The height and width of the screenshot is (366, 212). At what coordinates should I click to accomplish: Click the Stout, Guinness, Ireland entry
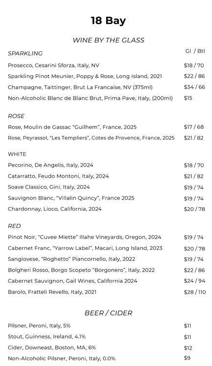(47, 337)
